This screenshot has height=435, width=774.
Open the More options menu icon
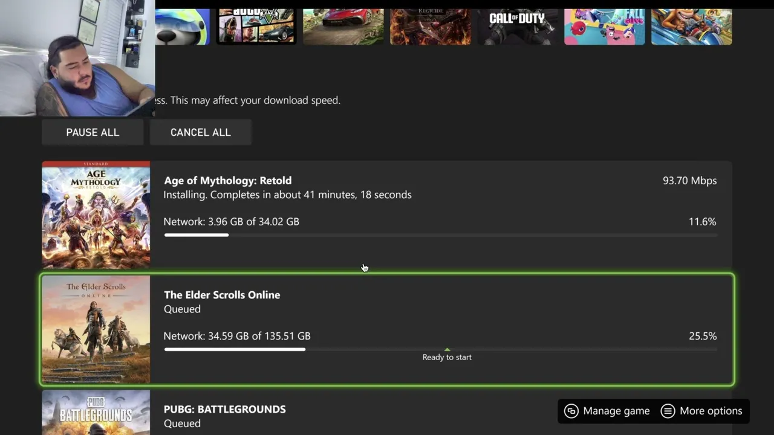coord(668,411)
